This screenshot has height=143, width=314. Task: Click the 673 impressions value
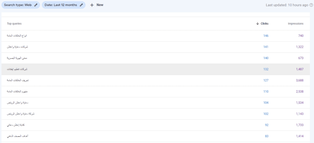click(x=301, y=58)
